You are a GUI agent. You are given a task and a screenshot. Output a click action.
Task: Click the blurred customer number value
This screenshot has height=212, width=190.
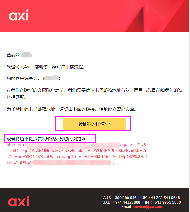point(52,78)
